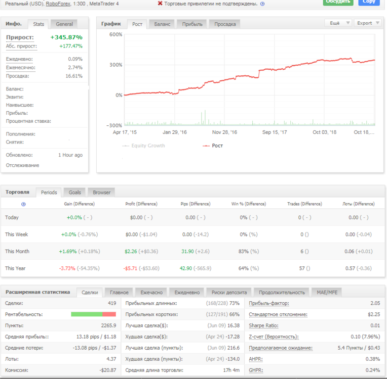Screen dimensions: 387x379
Task: Click the 17h 4m average trade length
Action: pos(231,370)
